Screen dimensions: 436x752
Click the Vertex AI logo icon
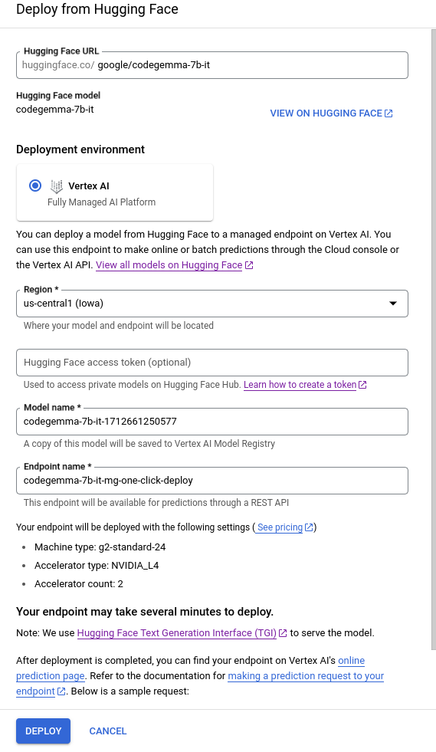[x=57, y=186]
